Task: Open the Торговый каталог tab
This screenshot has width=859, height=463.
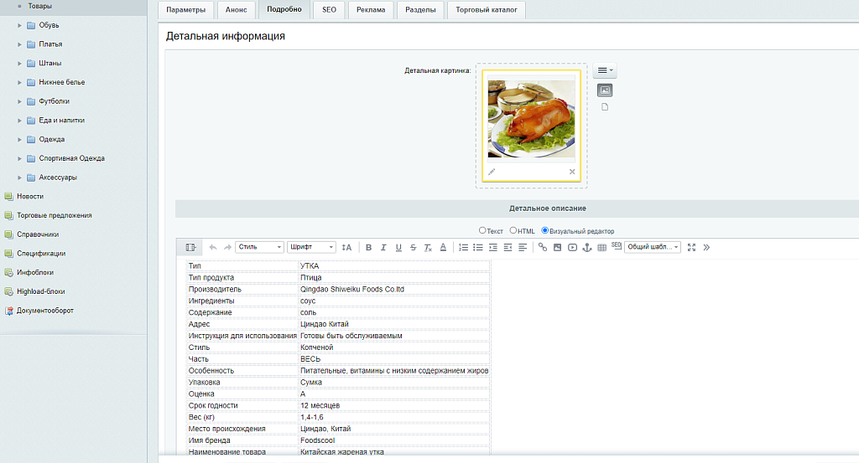Action: [x=487, y=10]
